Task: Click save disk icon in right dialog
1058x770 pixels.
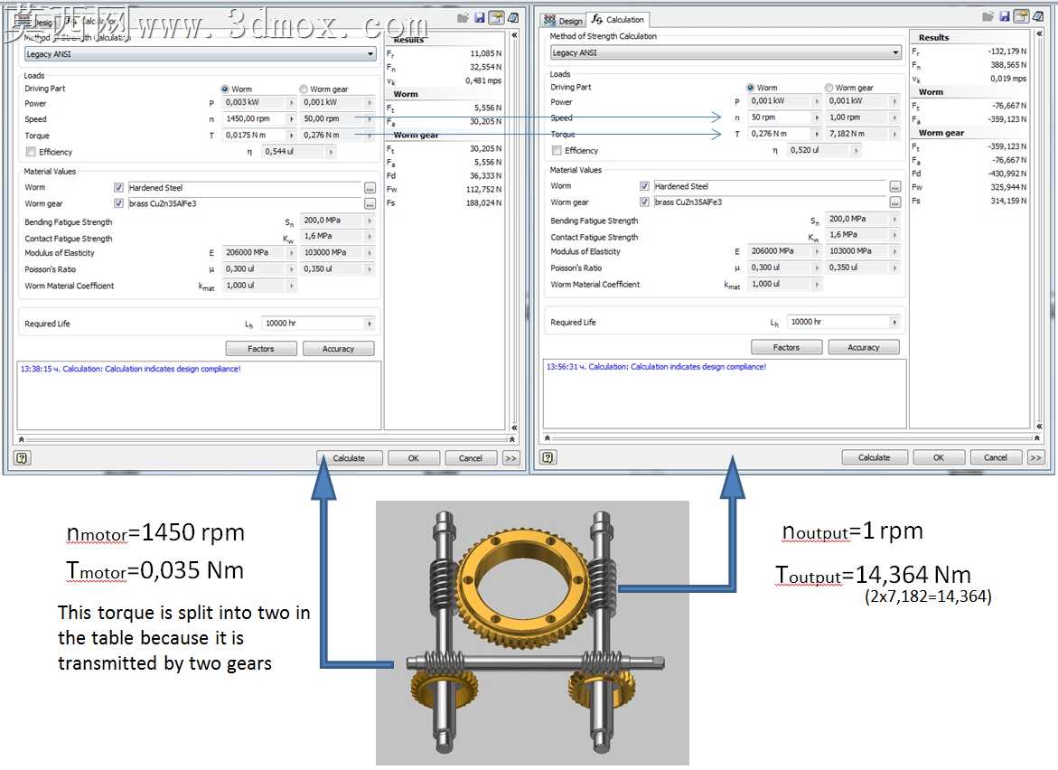Action: tap(1005, 16)
